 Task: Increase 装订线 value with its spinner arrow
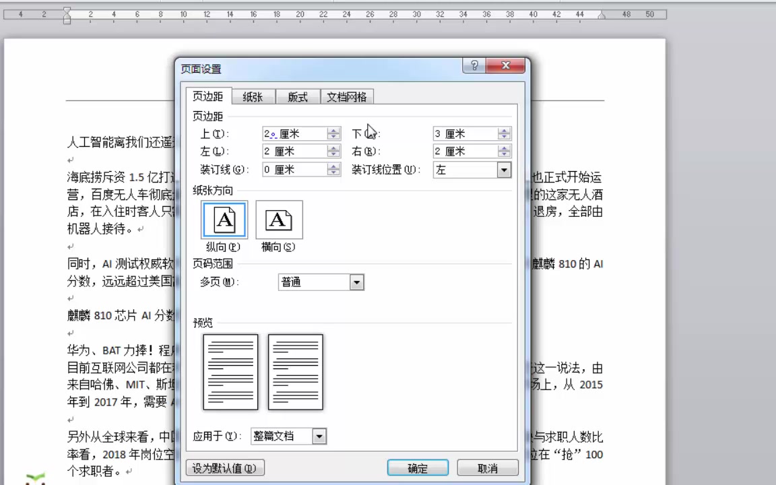coord(333,166)
